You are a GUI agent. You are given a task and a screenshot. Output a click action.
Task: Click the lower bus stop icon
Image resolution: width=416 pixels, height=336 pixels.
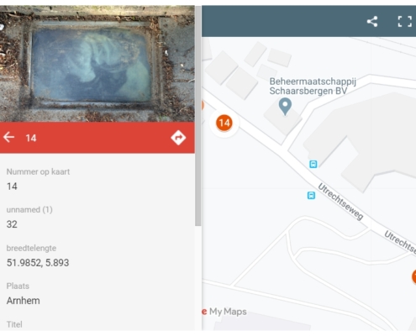click(311, 195)
